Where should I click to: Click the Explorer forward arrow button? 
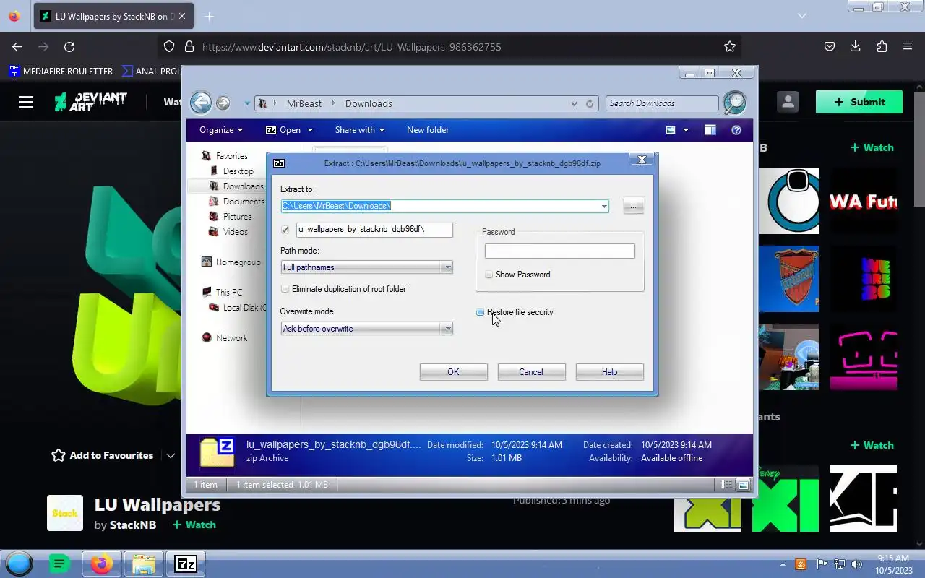click(x=223, y=103)
